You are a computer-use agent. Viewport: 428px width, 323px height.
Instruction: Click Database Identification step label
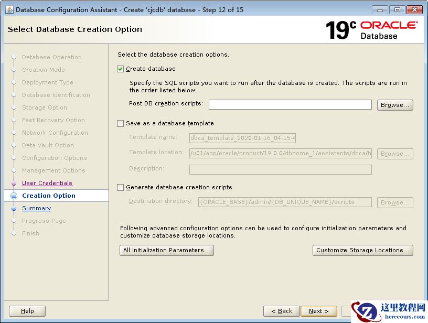click(56, 95)
